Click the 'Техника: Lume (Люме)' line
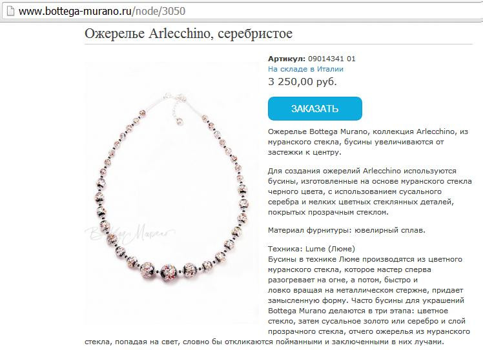 click(311, 249)
